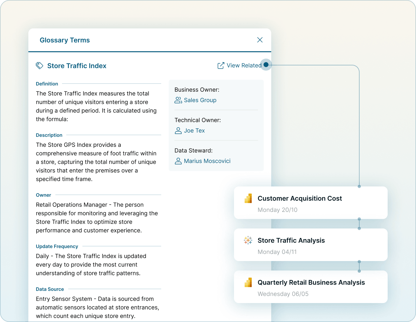The height and width of the screenshot is (322, 416).
Task: Open the Store Traffic Analysis card
Action: (x=311, y=245)
